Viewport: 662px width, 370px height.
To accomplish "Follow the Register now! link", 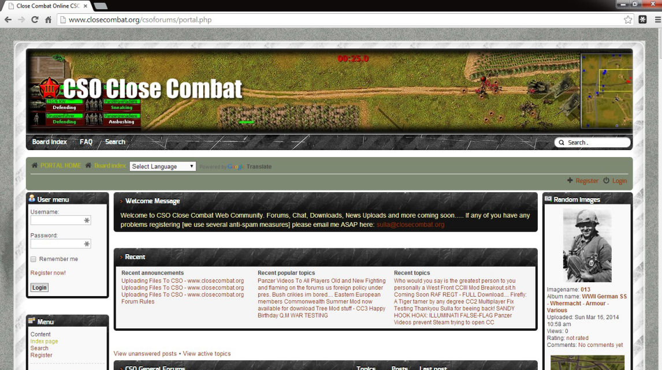I will click(x=48, y=272).
